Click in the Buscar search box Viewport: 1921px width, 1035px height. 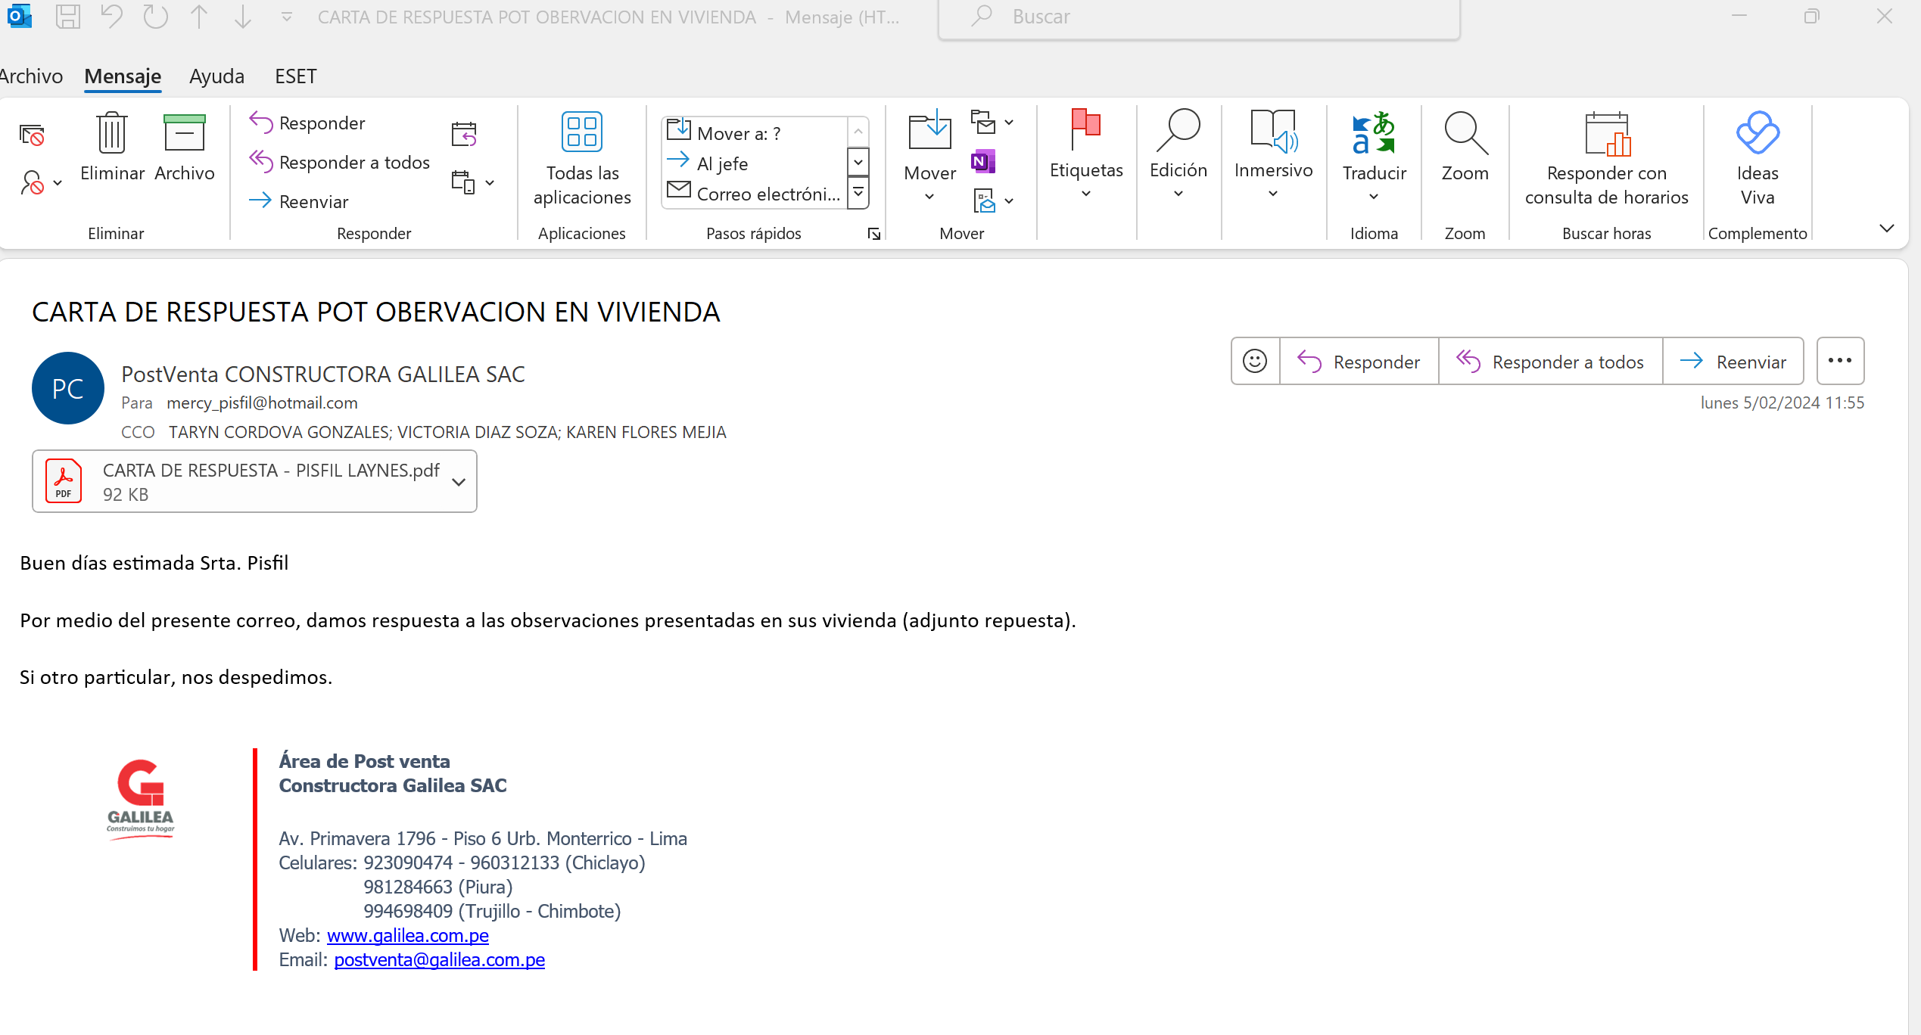point(1200,17)
